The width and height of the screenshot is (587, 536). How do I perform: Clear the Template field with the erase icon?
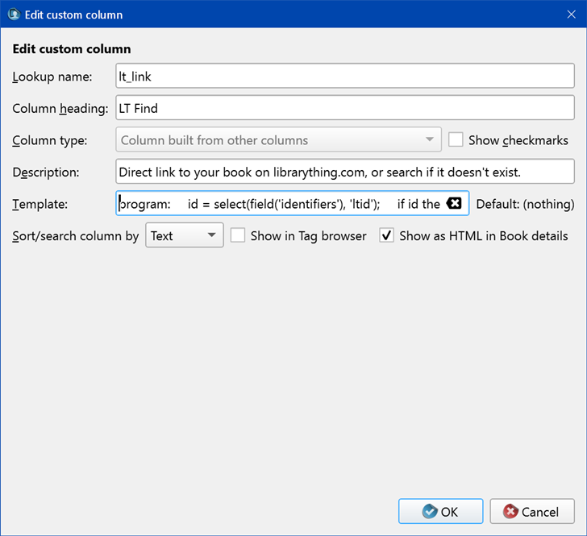454,204
